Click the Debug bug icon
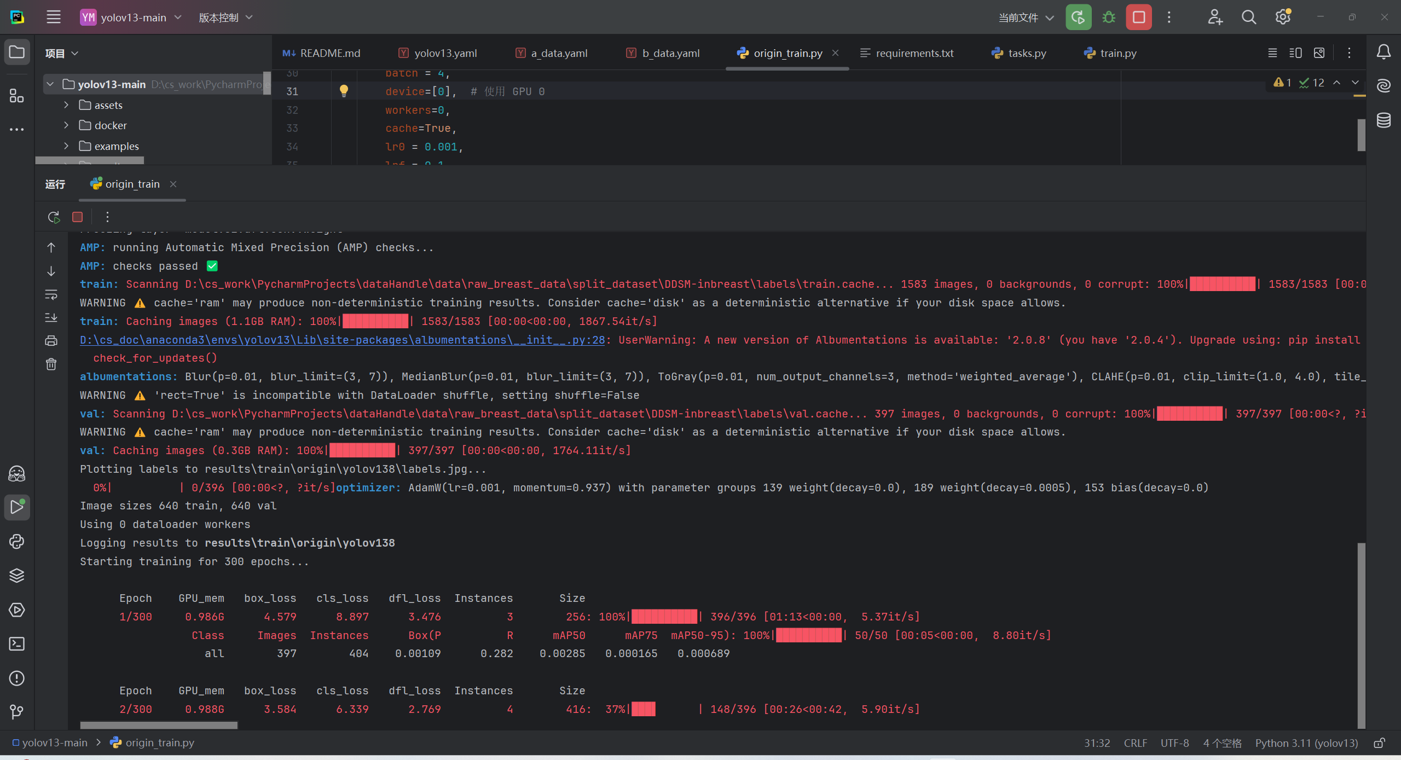Screen dimensions: 1401x760 pos(1109,17)
